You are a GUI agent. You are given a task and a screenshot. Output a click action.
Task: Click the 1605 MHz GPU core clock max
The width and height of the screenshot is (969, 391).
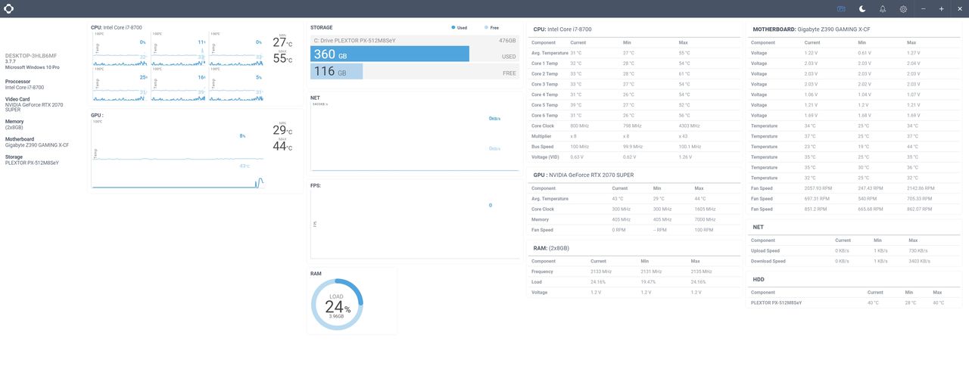705,209
